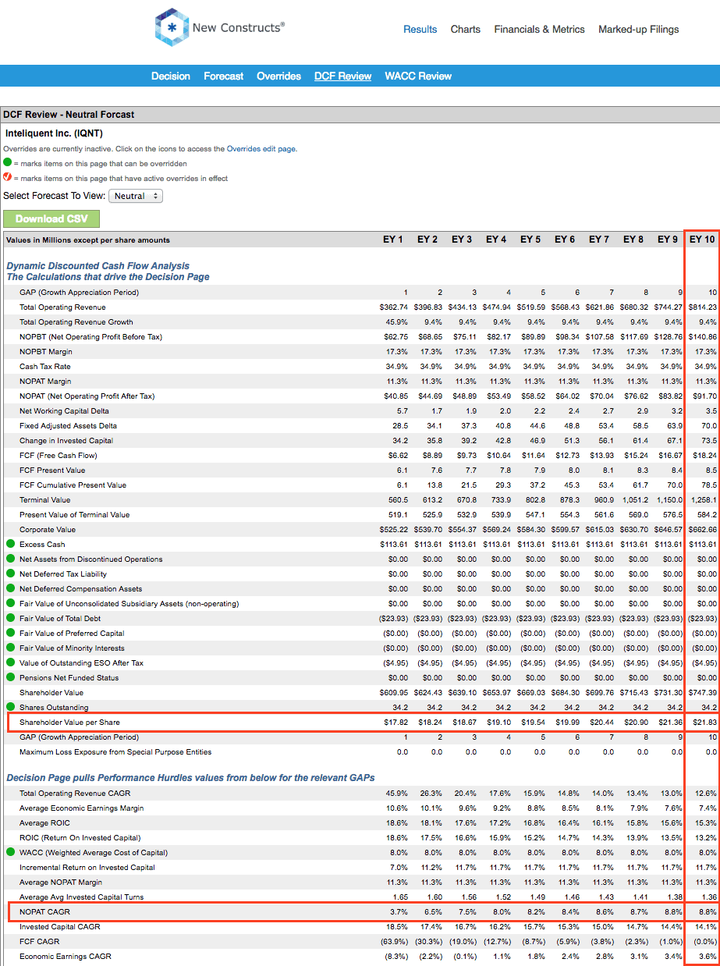Click the New Constructs logo
This screenshot has width=720, height=966.
[x=220, y=28]
